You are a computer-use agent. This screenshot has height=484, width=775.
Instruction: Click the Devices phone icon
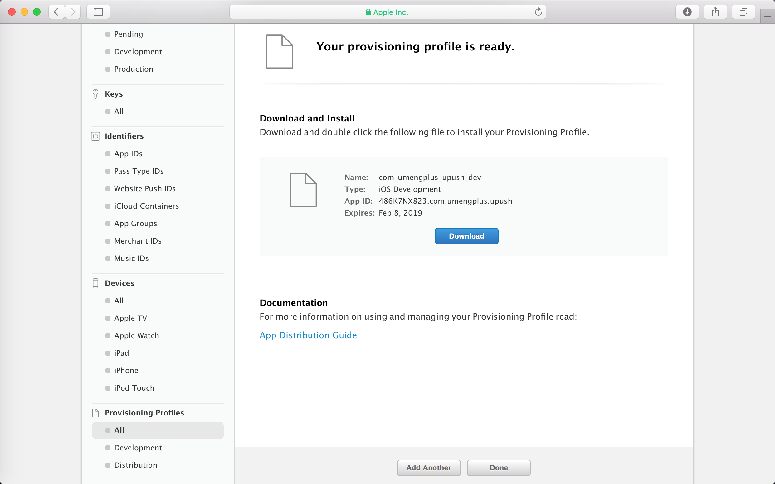(x=95, y=283)
